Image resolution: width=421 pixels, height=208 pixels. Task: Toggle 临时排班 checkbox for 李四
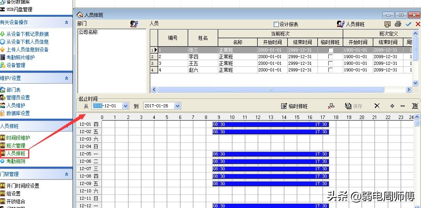coord(330,57)
